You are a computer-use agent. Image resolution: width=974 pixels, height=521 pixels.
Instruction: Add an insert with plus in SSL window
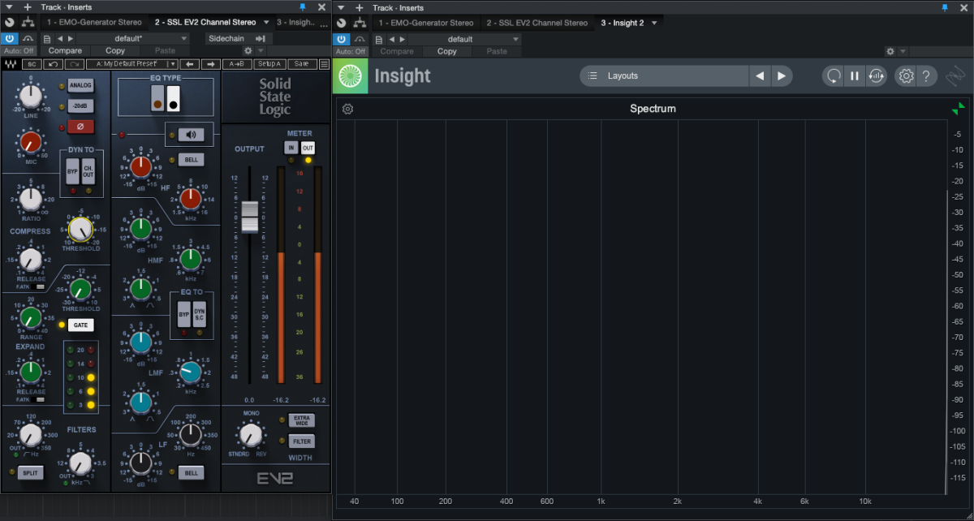coord(28,7)
